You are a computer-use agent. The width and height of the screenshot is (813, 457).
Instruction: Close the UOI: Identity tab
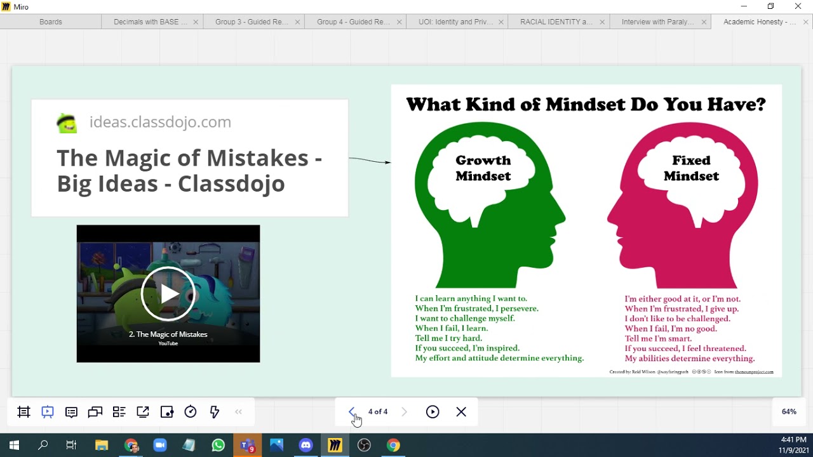(x=501, y=22)
